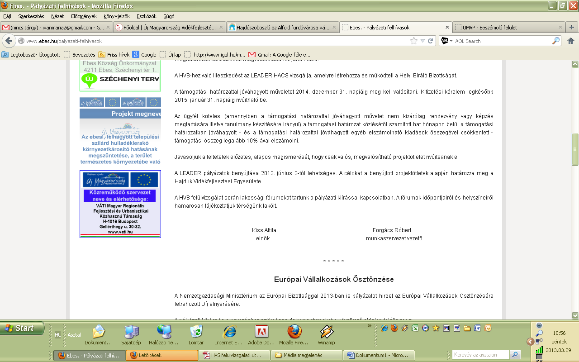The height and width of the screenshot is (362, 579).
Task: Open the Fájl menu
Action: click(7, 16)
